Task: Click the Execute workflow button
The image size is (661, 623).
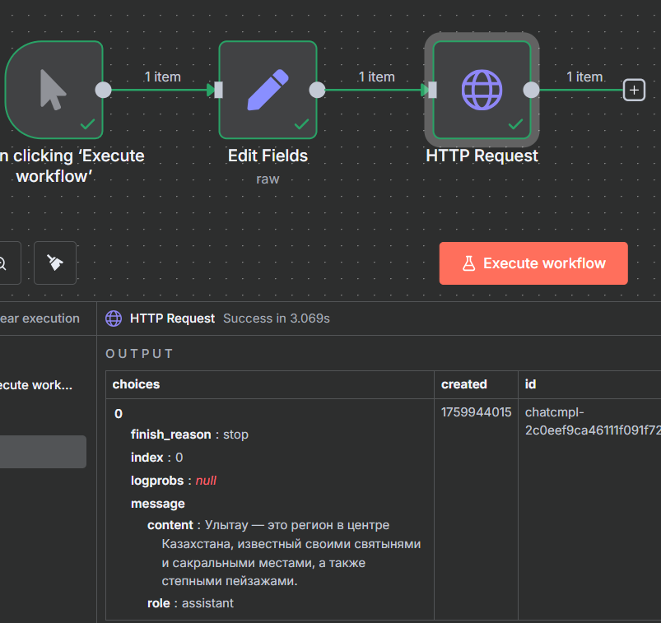Action: click(x=533, y=263)
